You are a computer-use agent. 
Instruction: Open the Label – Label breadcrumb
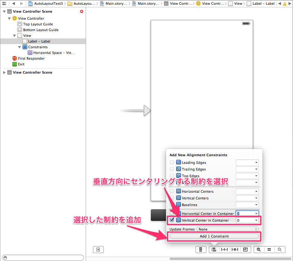tap(261, 3)
